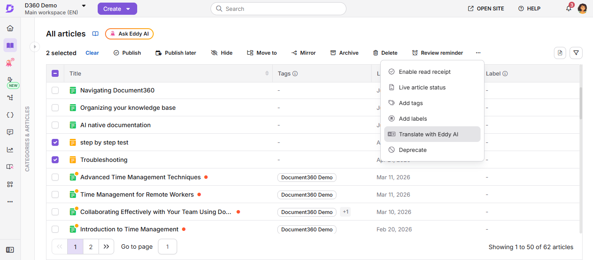Screen dimensions: 593x260
Task: Select Translate with Eddy AI
Action: tap(432, 134)
